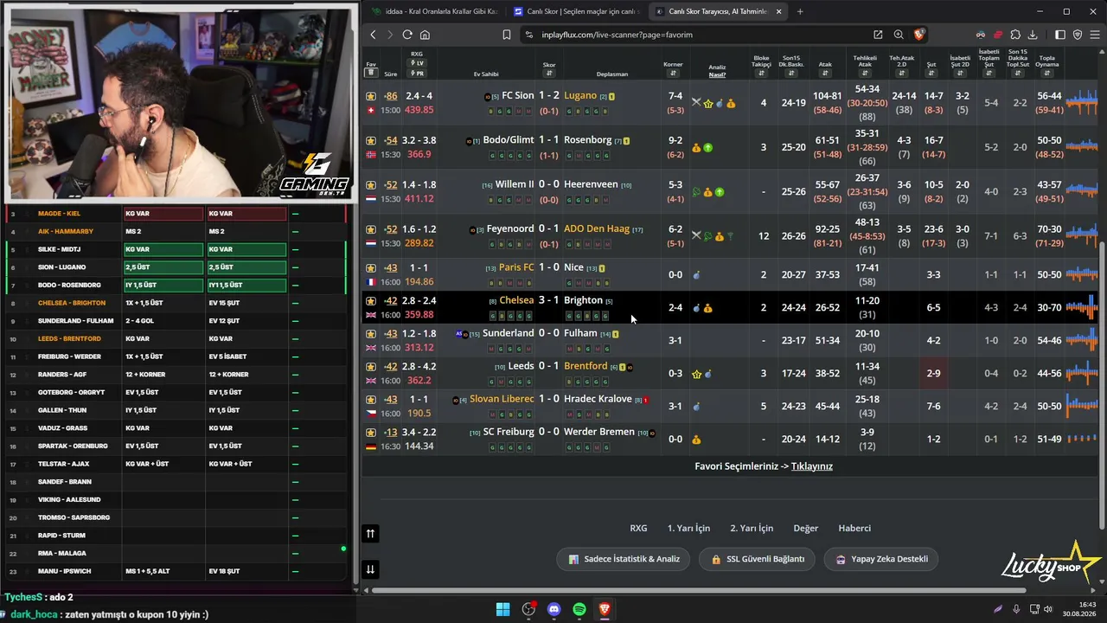The width and height of the screenshot is (1107, 623).
Task: Open Brave browser from the taskbar
Action: 605,609
